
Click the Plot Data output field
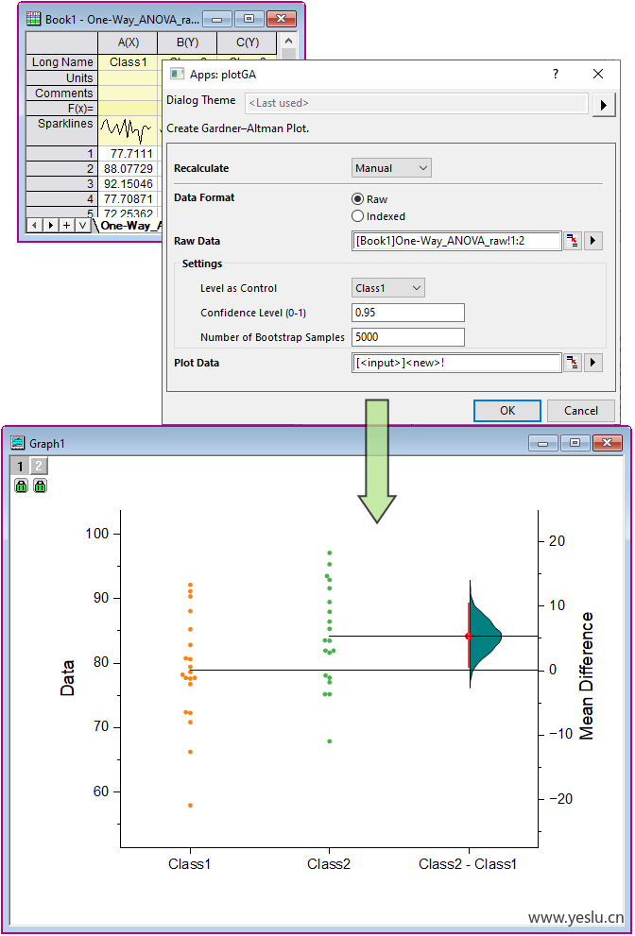(x=456, y=363)
